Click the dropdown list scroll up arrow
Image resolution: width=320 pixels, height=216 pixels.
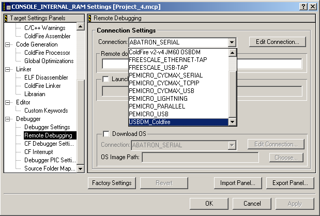(232, 53)
